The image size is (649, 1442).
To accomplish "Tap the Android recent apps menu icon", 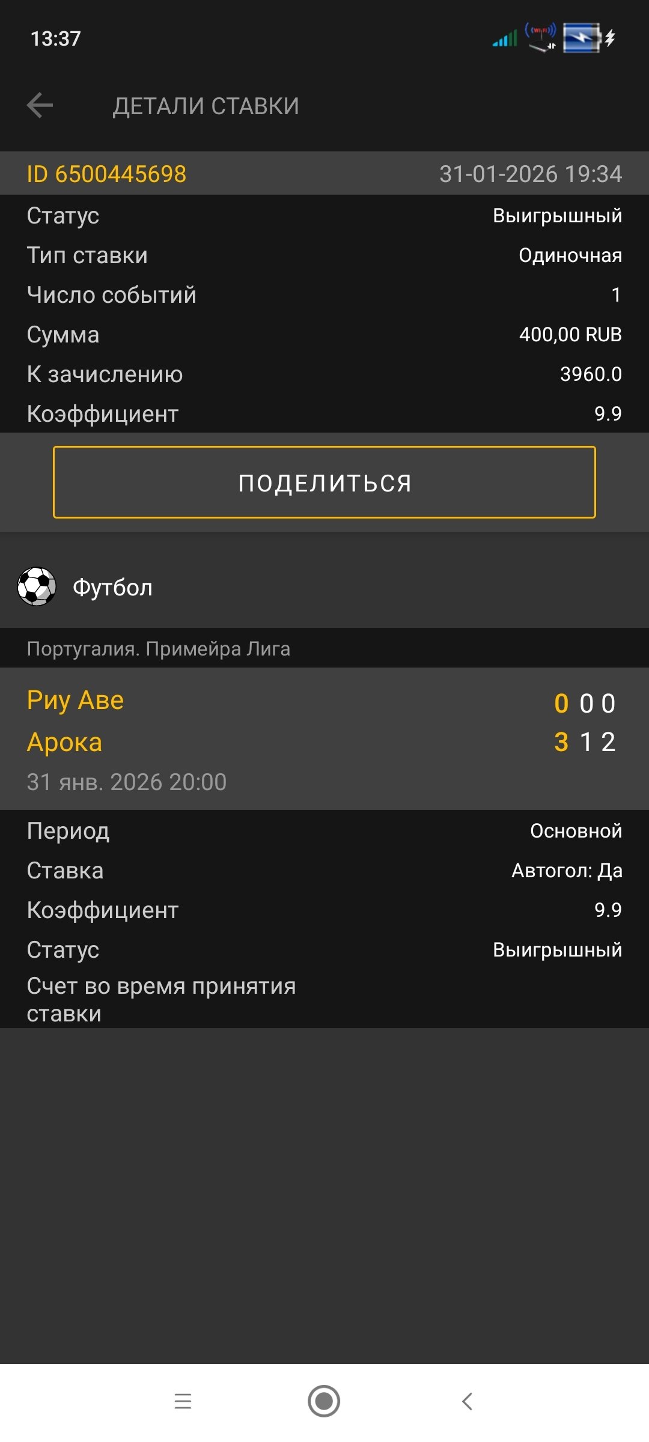I will click(x=183, y=1401).
